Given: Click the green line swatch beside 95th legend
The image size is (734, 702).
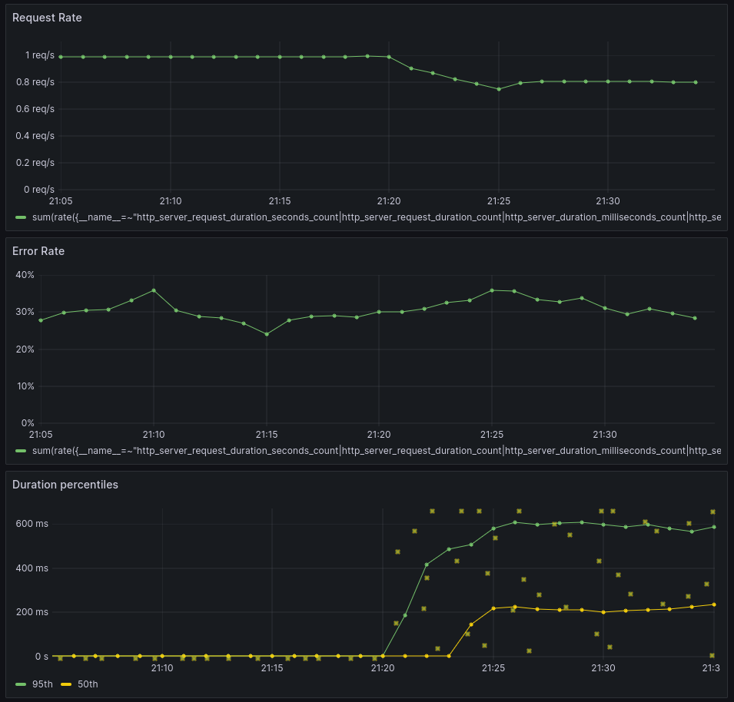Looking at the screenshot, I should tap(22, 684).
